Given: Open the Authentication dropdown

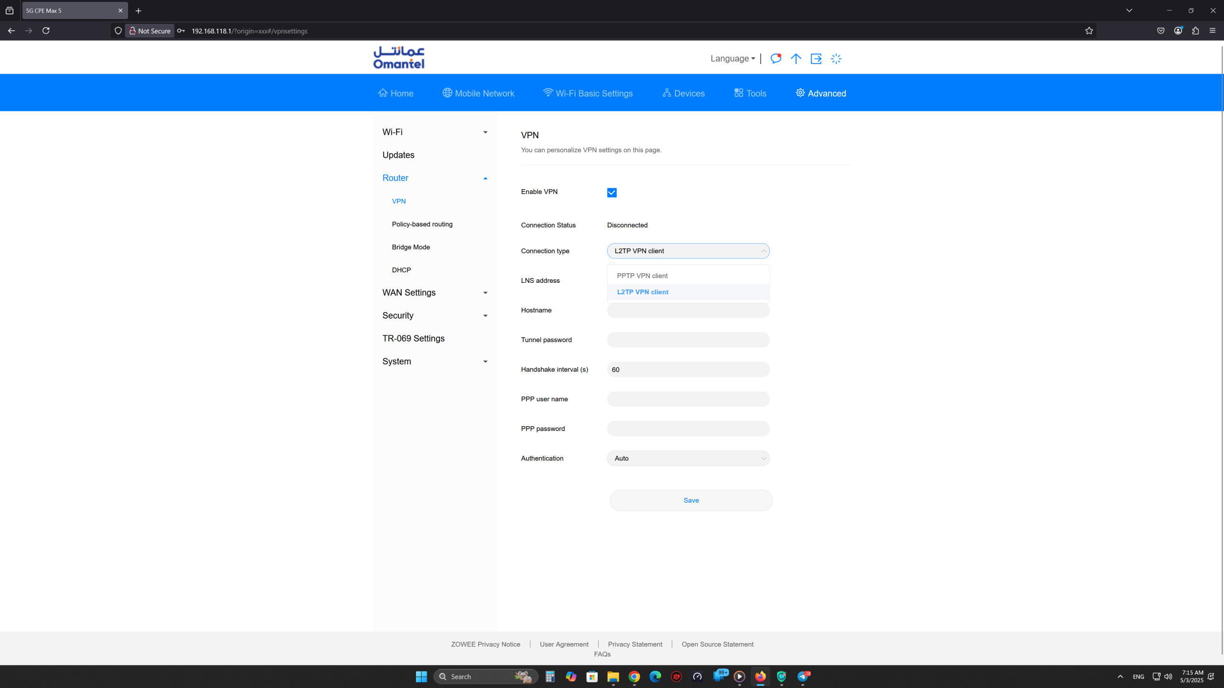Looking at the screenshot, I should click(688, 458).
